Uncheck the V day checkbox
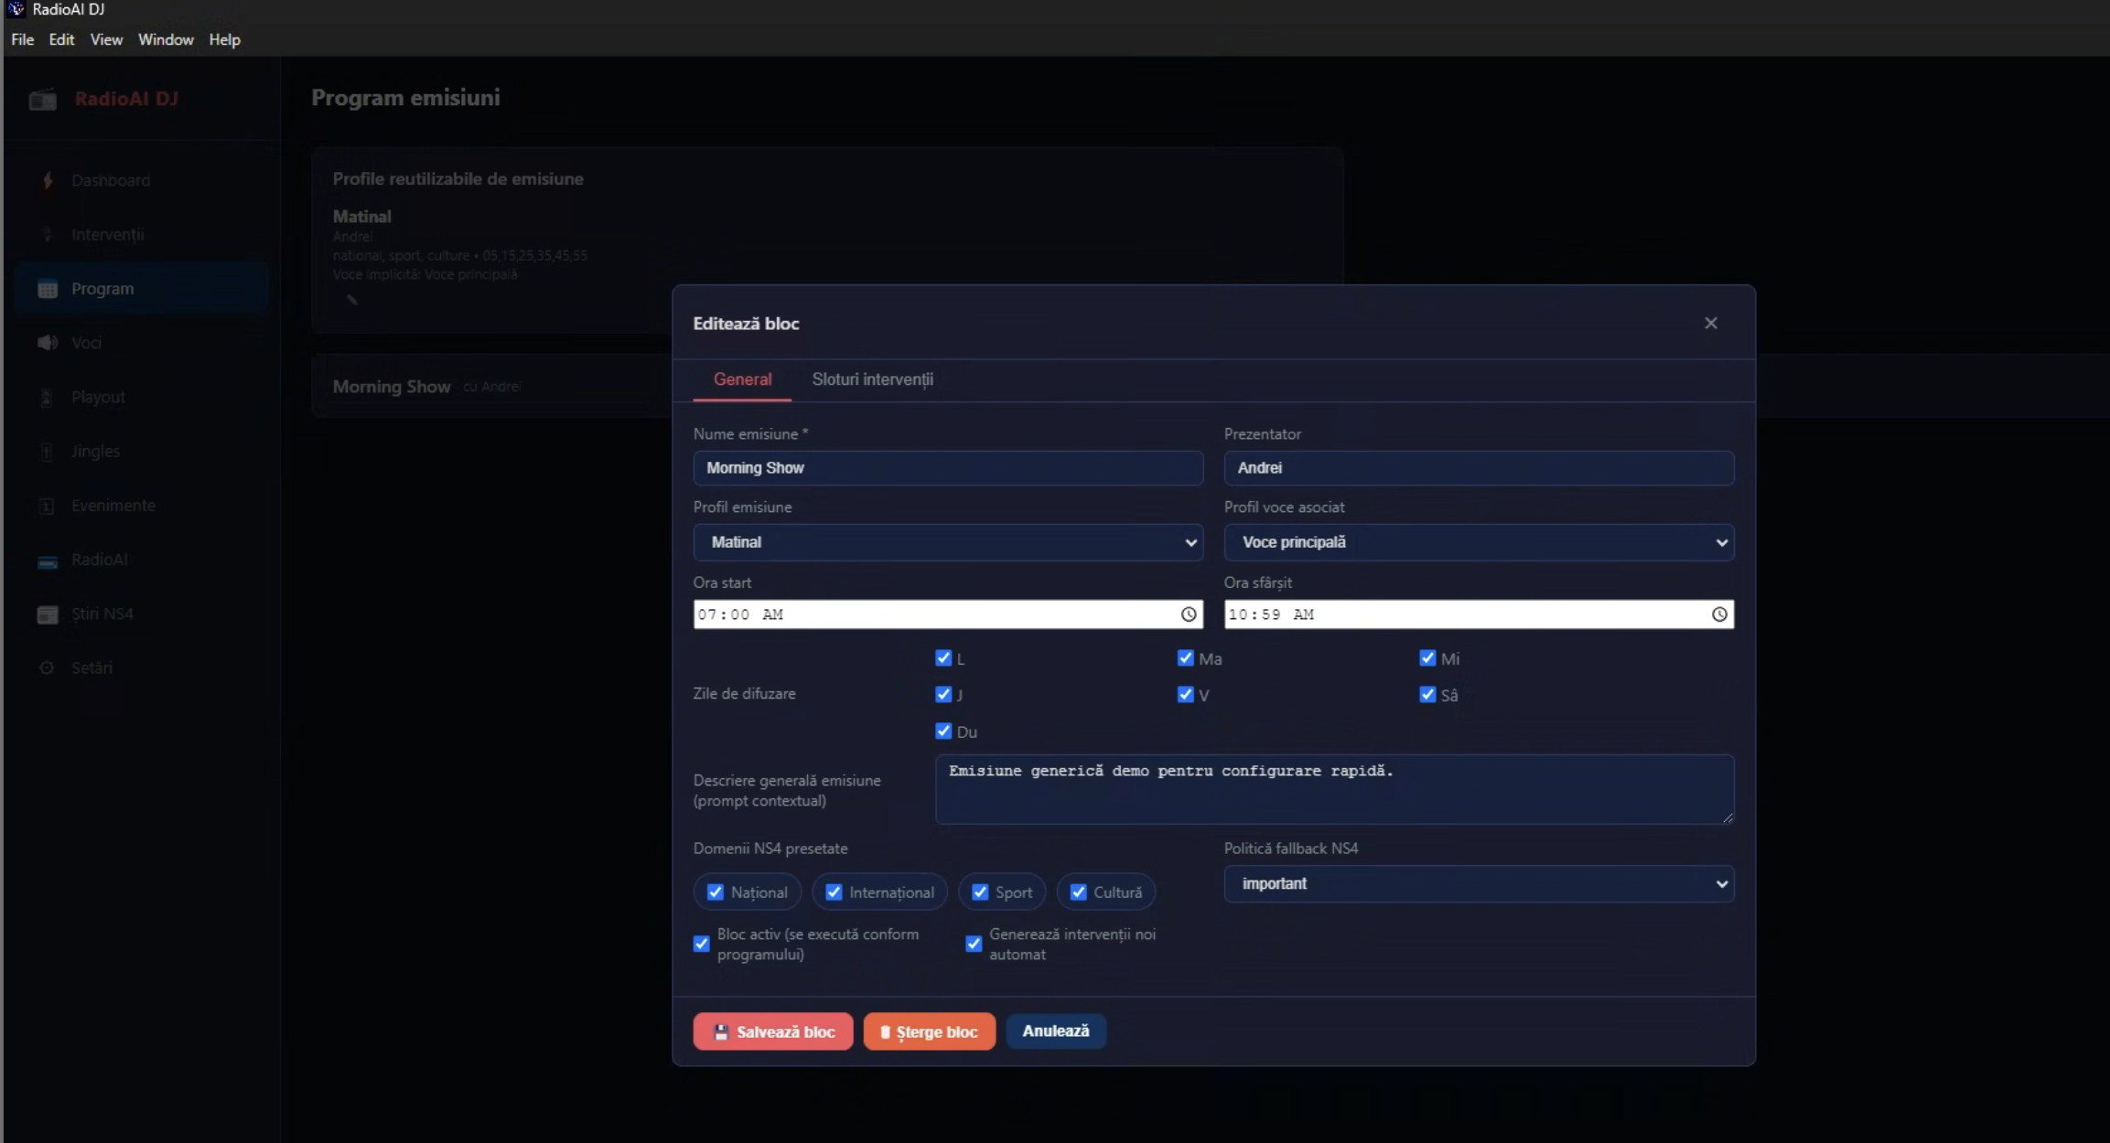Screen dimensions: 2110x1143 1185,694
